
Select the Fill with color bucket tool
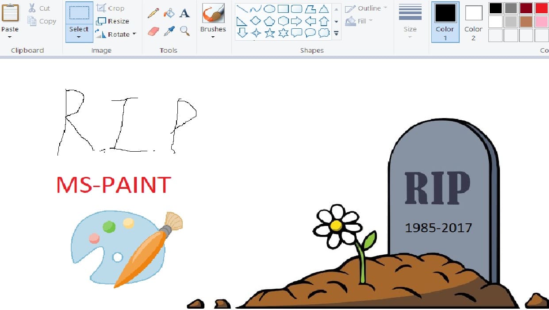169,13
